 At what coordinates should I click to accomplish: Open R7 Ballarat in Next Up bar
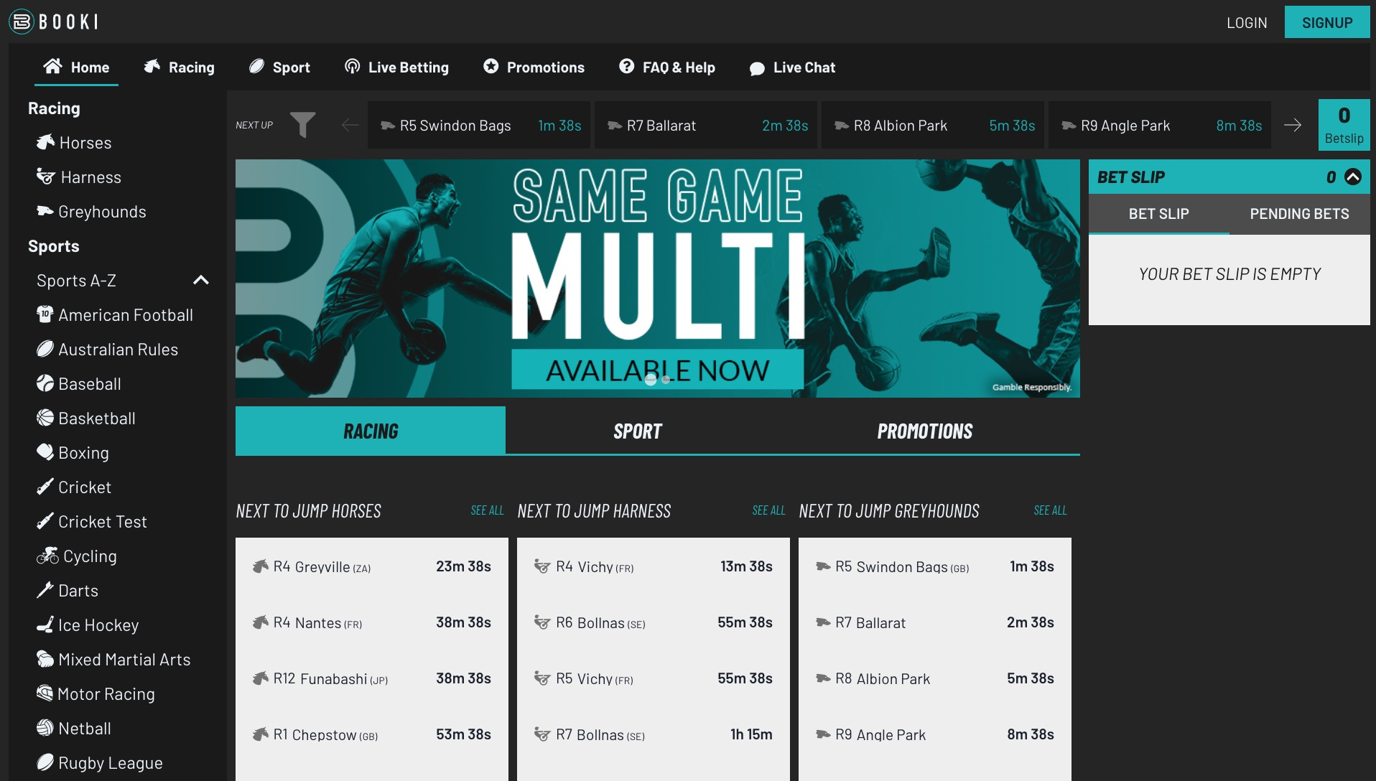coord(706,125)
